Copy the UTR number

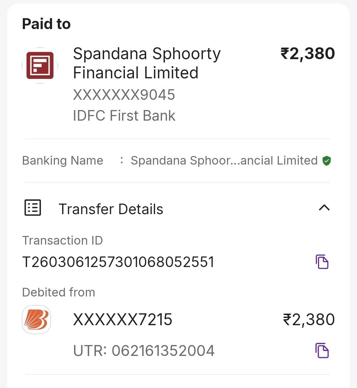tap(322, 350)
